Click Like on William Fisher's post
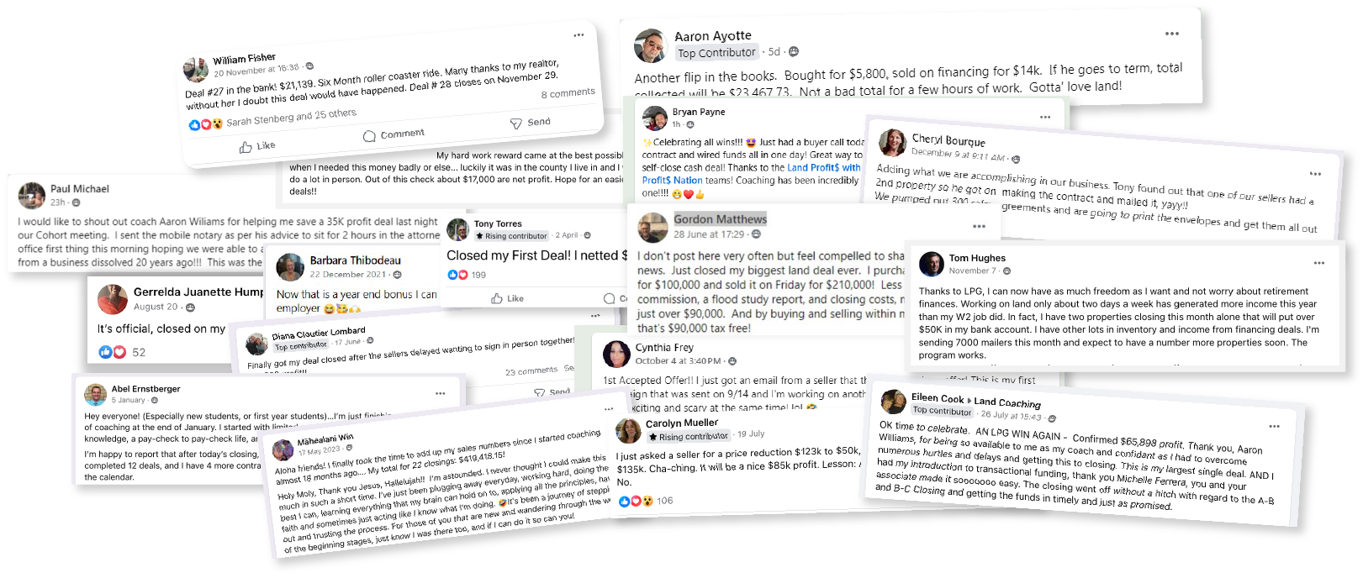Screen dimensions: 1363x578 (x=257, y=146)
